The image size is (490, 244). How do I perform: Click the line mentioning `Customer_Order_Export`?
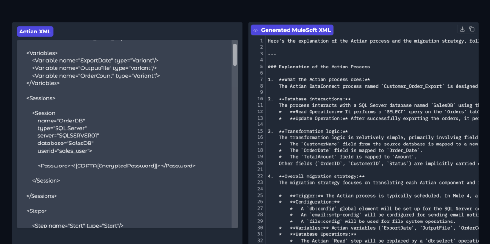pyautogui.click(x=379, y=86)
